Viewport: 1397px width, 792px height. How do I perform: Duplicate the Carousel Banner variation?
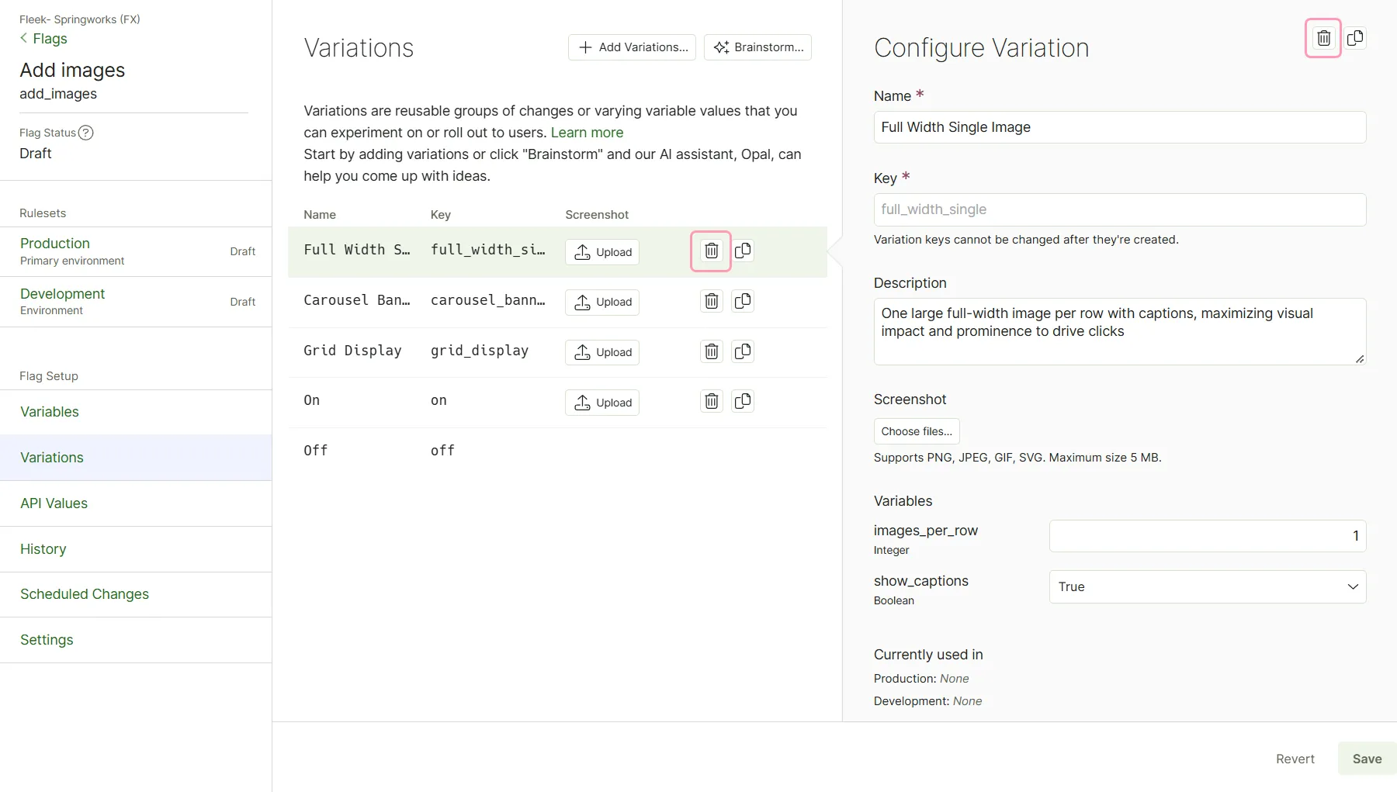click(743, 301)
